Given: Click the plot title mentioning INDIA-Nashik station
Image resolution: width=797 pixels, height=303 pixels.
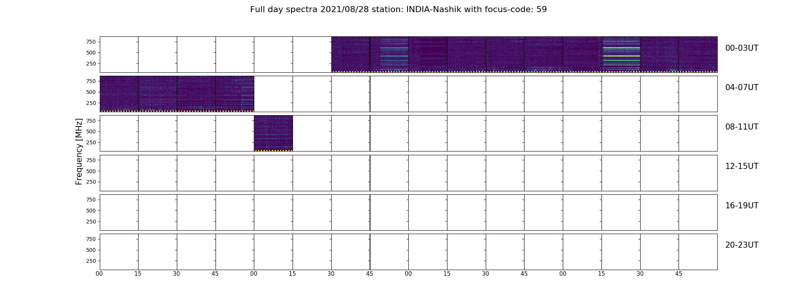Looking at the screenshot, I should 398,9.
